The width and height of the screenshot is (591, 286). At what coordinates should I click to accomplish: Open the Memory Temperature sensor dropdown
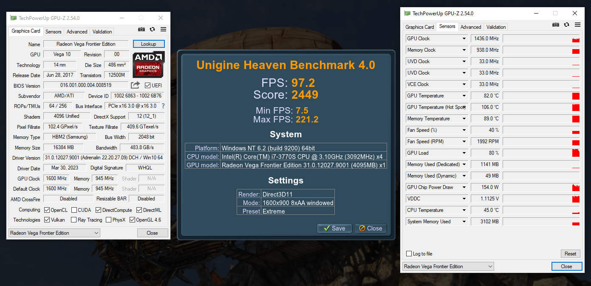pos(464,119)
